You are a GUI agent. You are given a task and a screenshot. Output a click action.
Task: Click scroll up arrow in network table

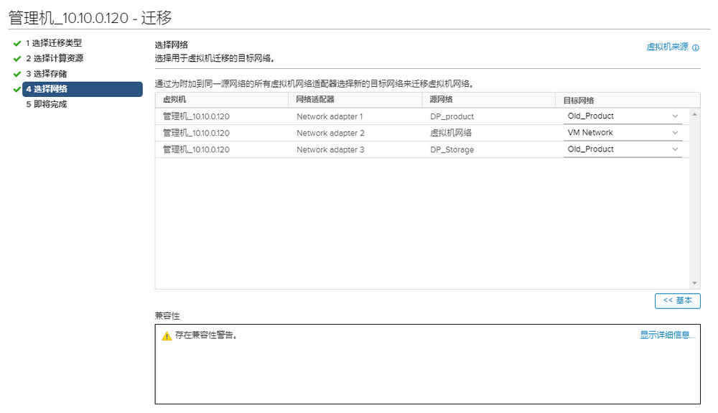click(694, 115)
